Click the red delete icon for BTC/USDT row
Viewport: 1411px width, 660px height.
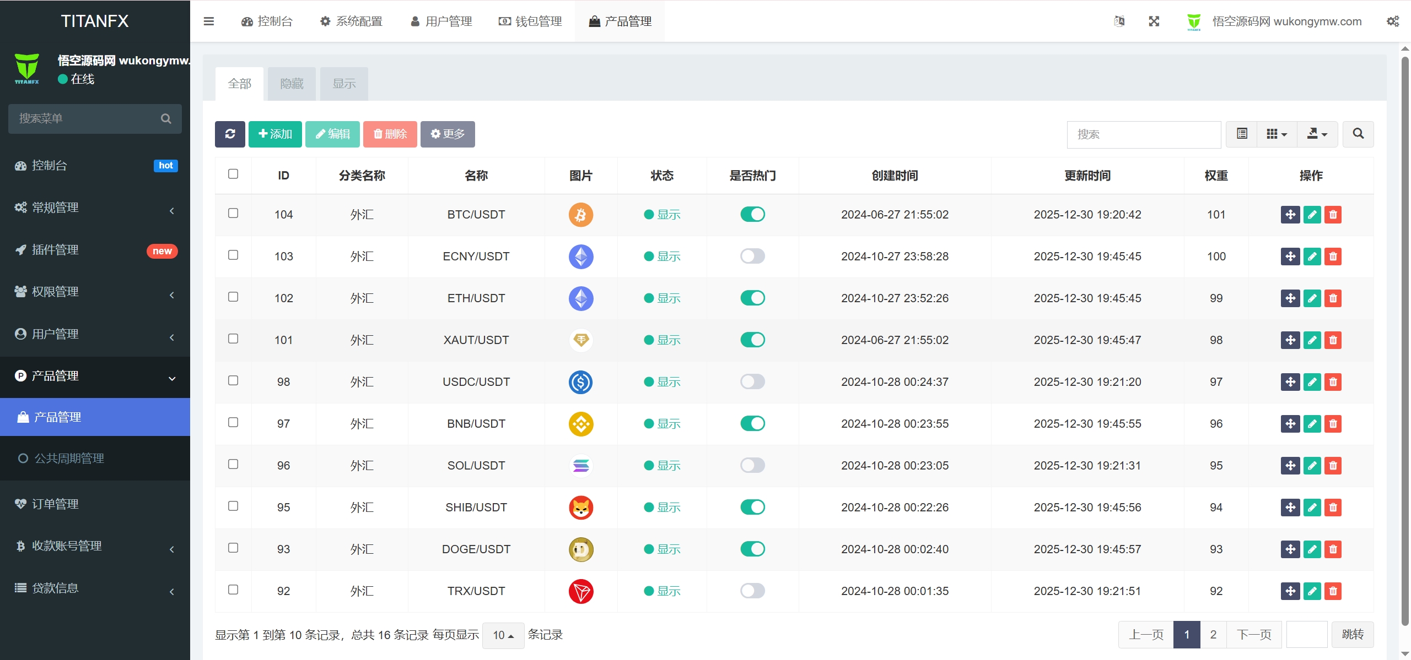pyautogui.click(x=1333, y=215)
